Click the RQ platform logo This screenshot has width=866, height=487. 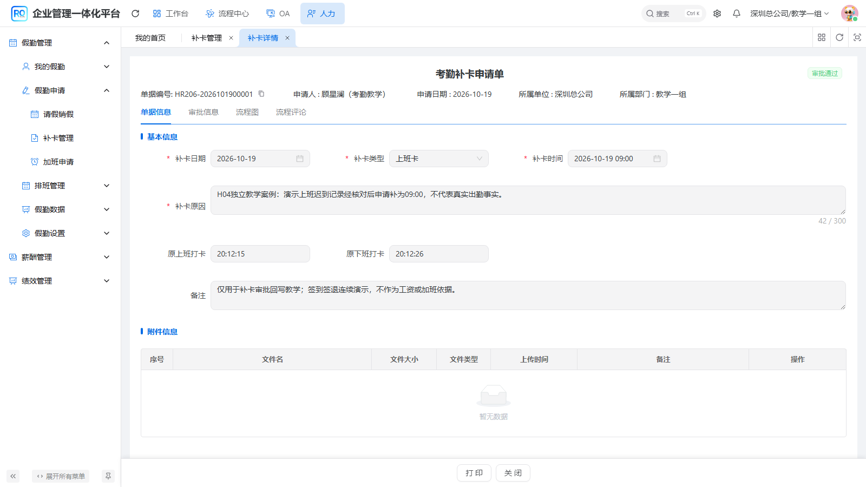pos(19,14)
